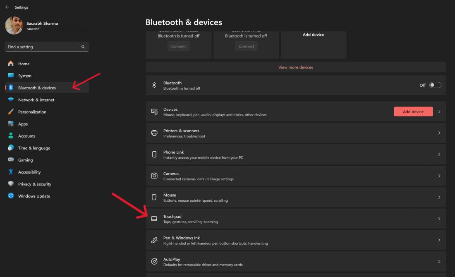Open Accounts settings label
This screenshot has height=277, width=455.
point(27,136)
